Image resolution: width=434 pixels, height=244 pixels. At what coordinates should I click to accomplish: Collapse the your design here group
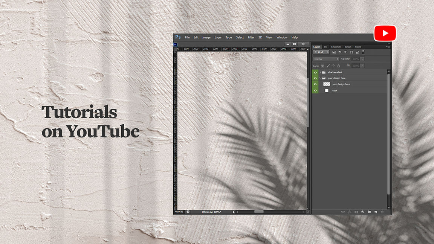(x=320, y=78)
